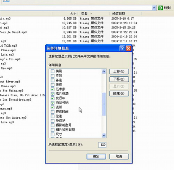
Task: Check the 尺寸 checkbox
Action: coord(53,134)
